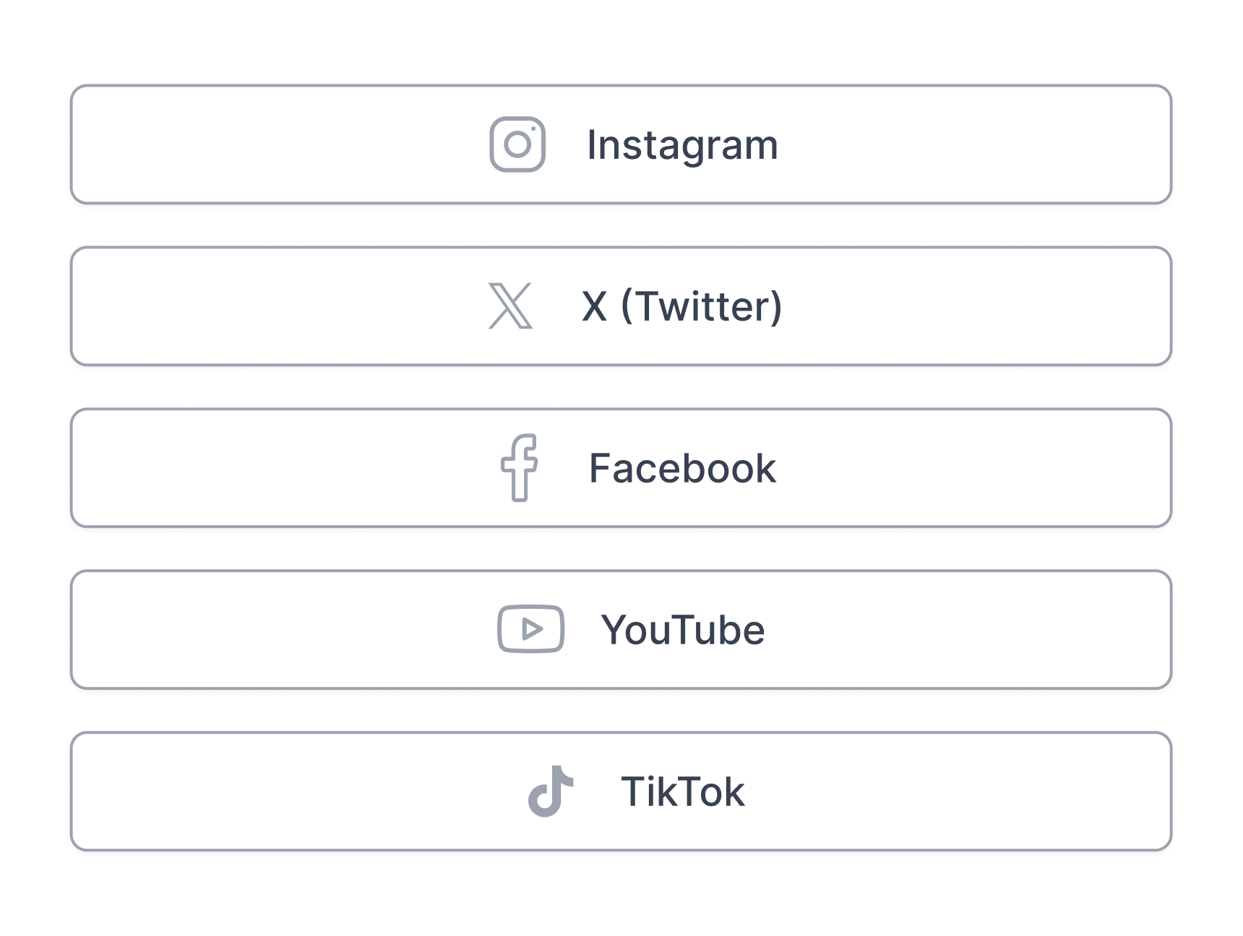Click the Facebook text label
This screenshot has height=936, width=1243.
(x=683, y=468)
